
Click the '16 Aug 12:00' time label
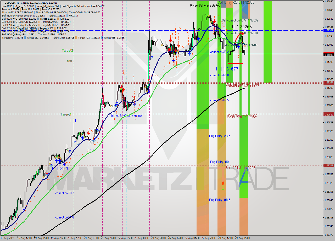[24, 238]
